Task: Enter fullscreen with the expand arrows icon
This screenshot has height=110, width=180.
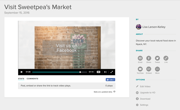Action: [x=112, y=72]
